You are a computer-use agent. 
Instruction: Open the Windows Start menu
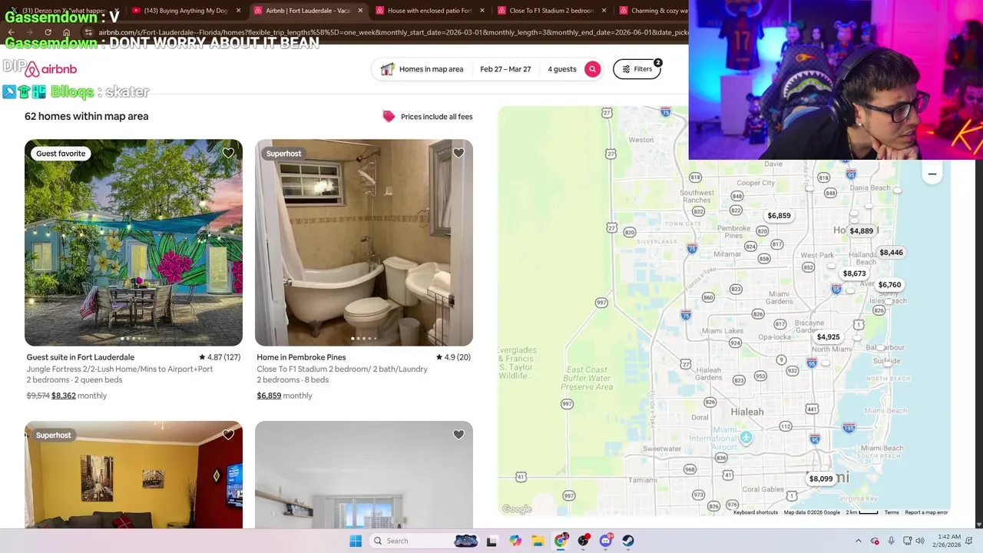pyautogui.click(x=356, y=541)
